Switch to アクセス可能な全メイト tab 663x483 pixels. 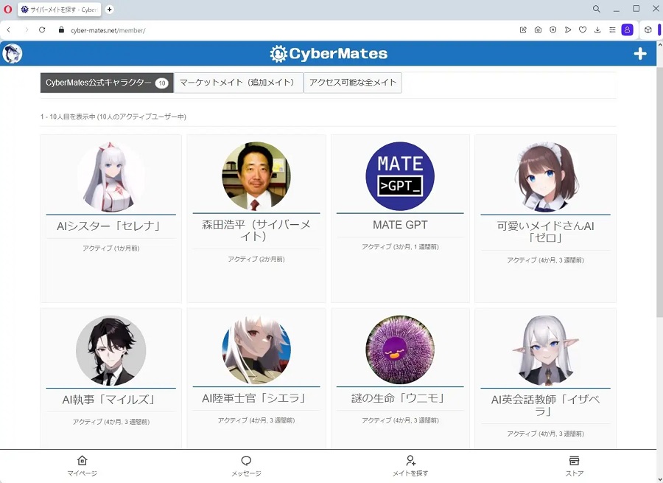[x=353, y=83]
